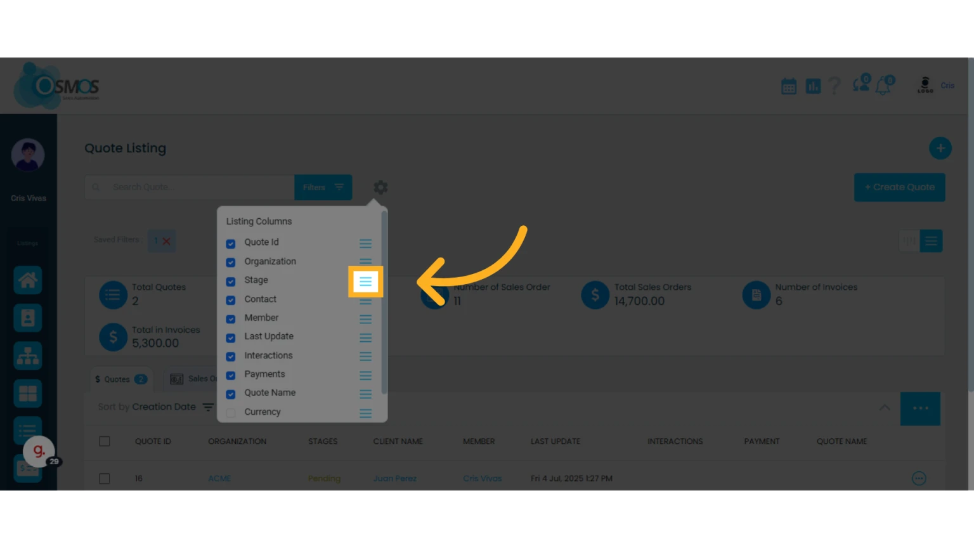974x548 pixels.
Task: Remove saved filter 1 with the X
Action: click(x=167, y=242)
